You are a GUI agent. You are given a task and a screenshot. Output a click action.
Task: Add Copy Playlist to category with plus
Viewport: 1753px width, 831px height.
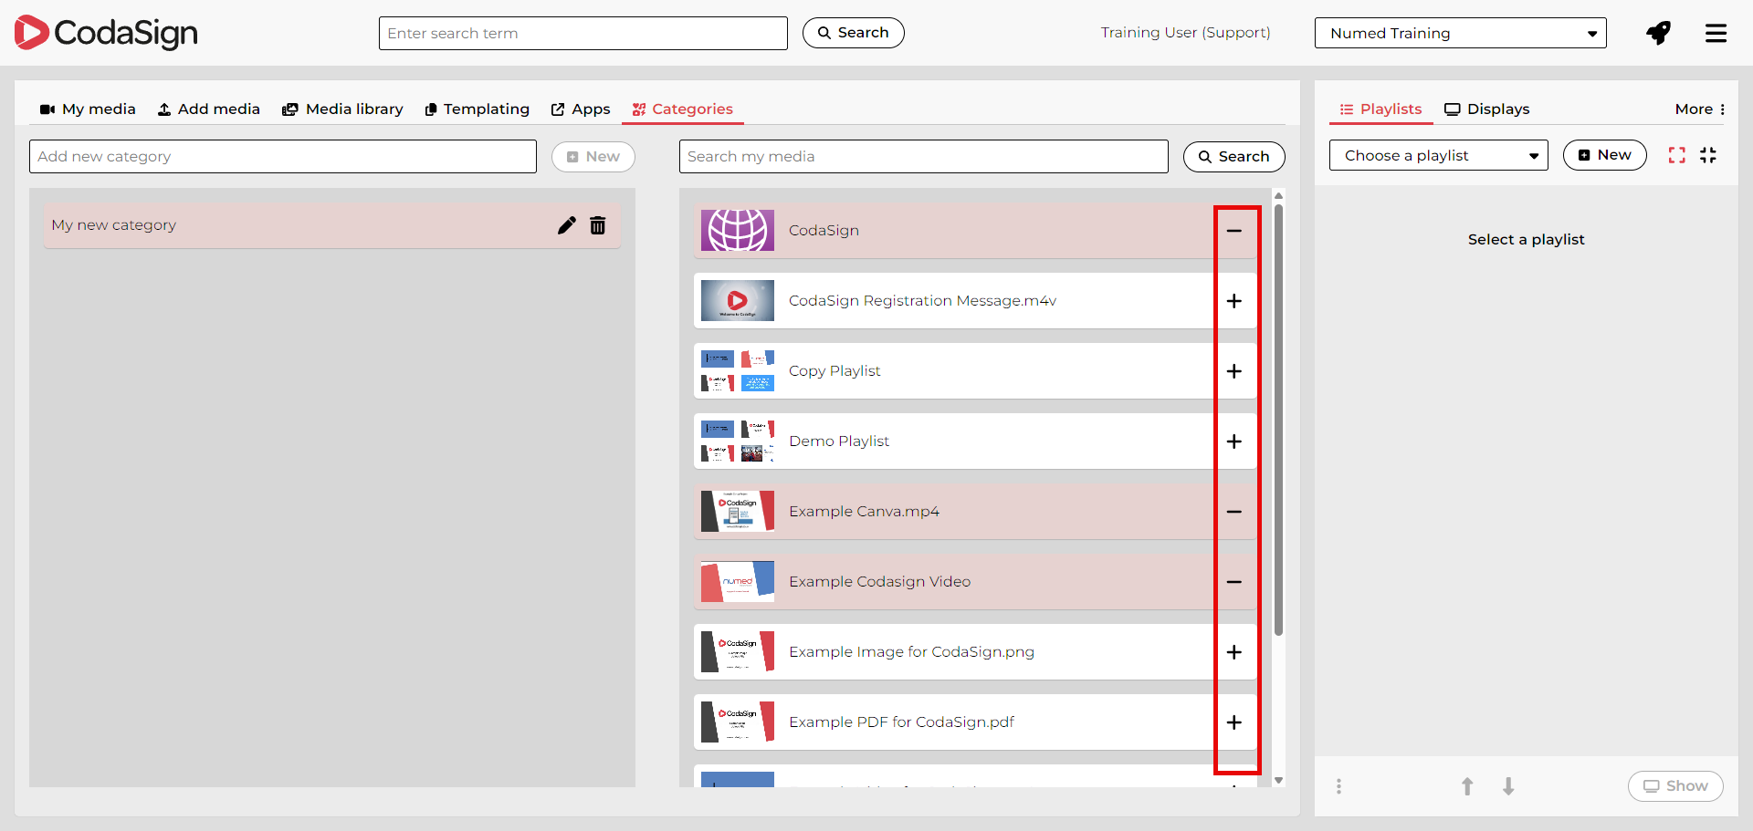click(1233, 371)
